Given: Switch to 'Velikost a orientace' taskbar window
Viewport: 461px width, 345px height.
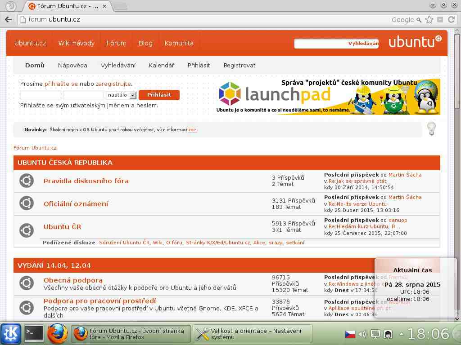Looking at the screenshot, I should pos(253,334).
